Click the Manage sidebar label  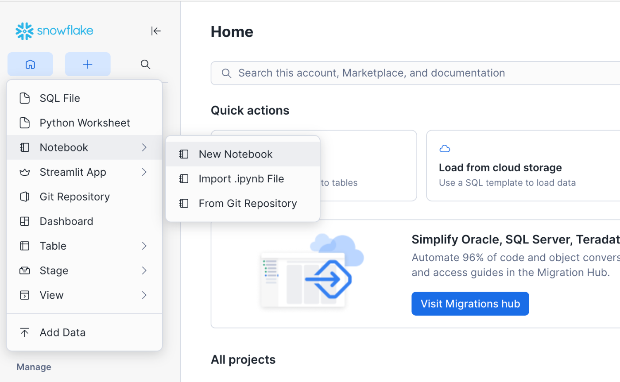tap(34, 367)
